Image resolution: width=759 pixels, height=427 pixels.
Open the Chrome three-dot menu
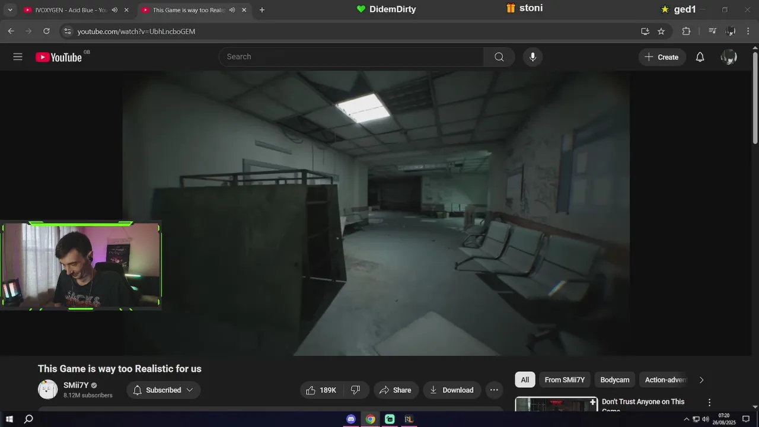click(748, 31)
